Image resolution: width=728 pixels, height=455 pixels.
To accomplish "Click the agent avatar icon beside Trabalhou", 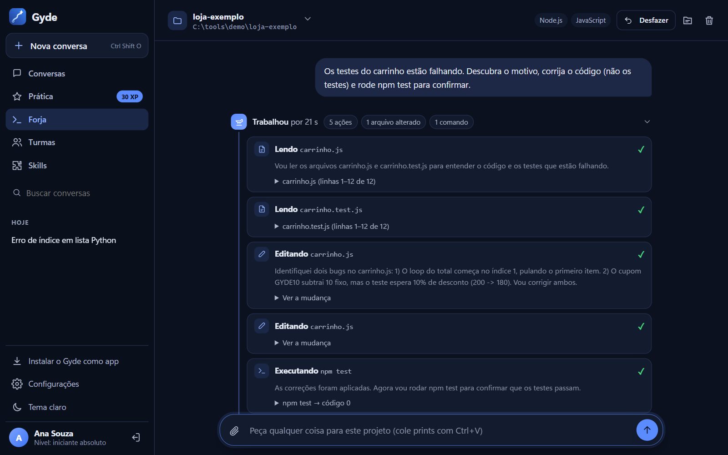I will [x=239, y=122].
